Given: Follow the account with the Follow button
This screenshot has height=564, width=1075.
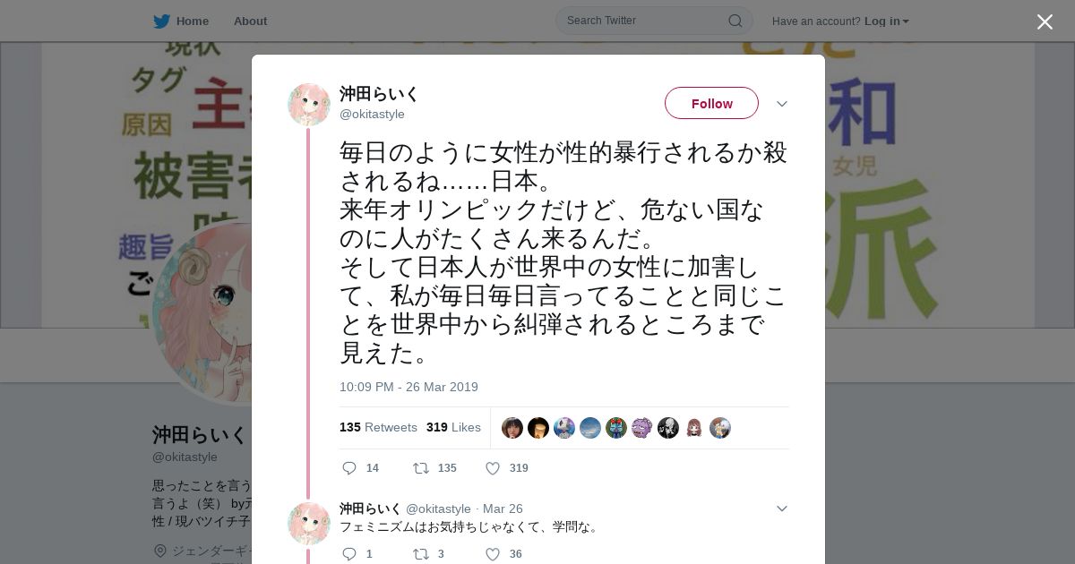Looking at the screenshot, I should click(711, 103).
